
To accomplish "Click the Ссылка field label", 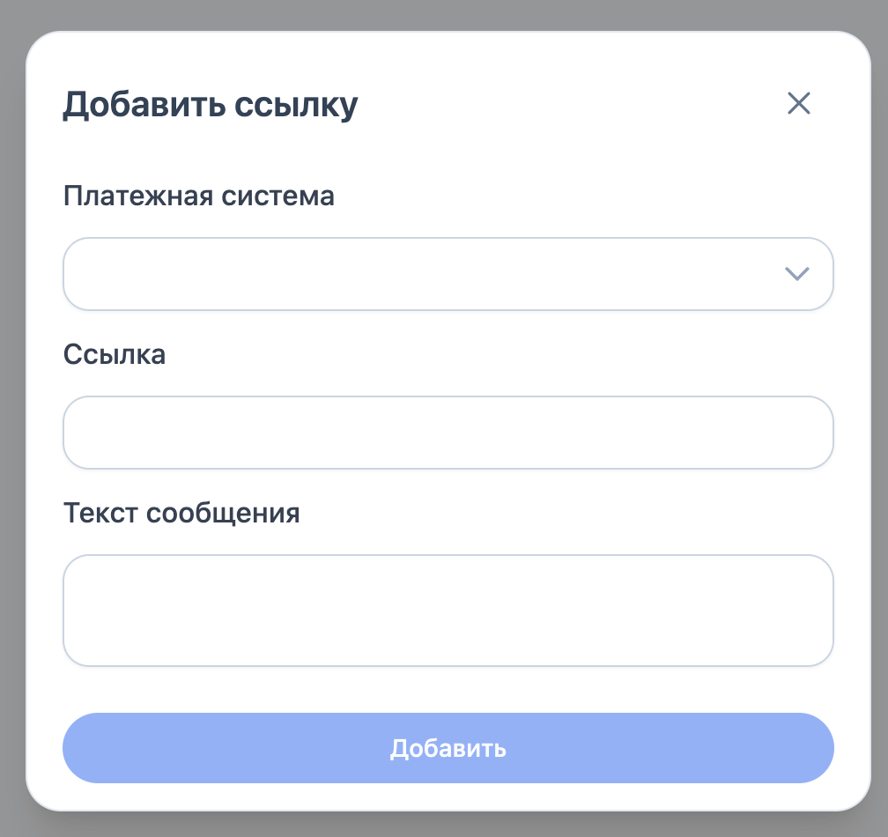I will [x=115, y=354].
